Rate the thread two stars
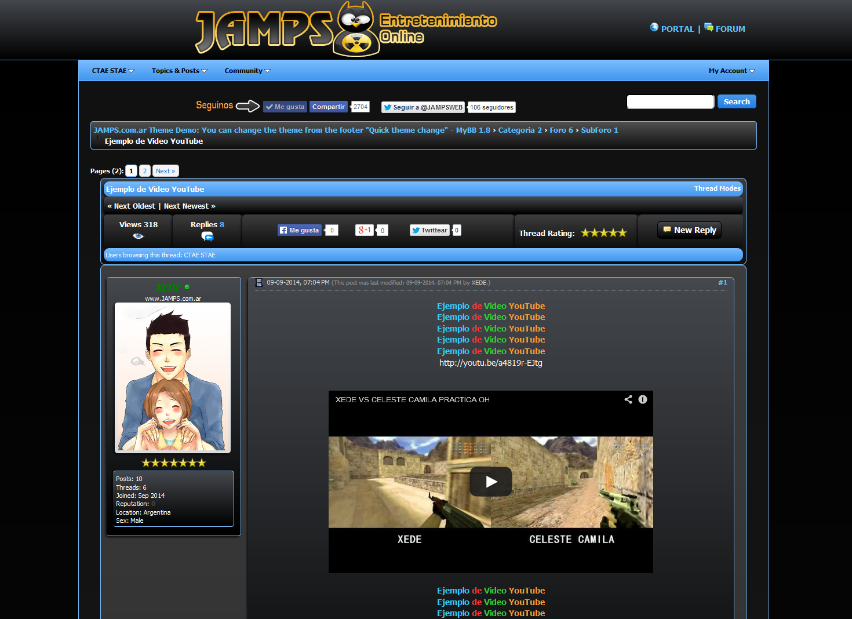The image size is (852, 619). click(x=595, y=233)
